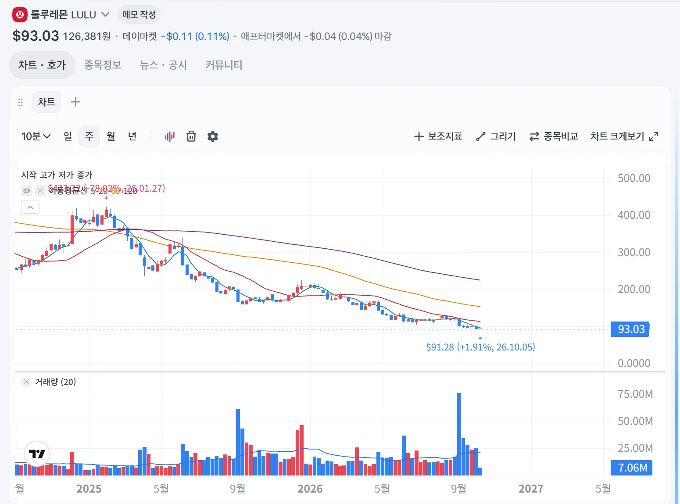Image resolution: width=680 pixels, height=504 pixels.
Task: Switch to the 차트 · 호가 tab
Action: click(42, 65)
